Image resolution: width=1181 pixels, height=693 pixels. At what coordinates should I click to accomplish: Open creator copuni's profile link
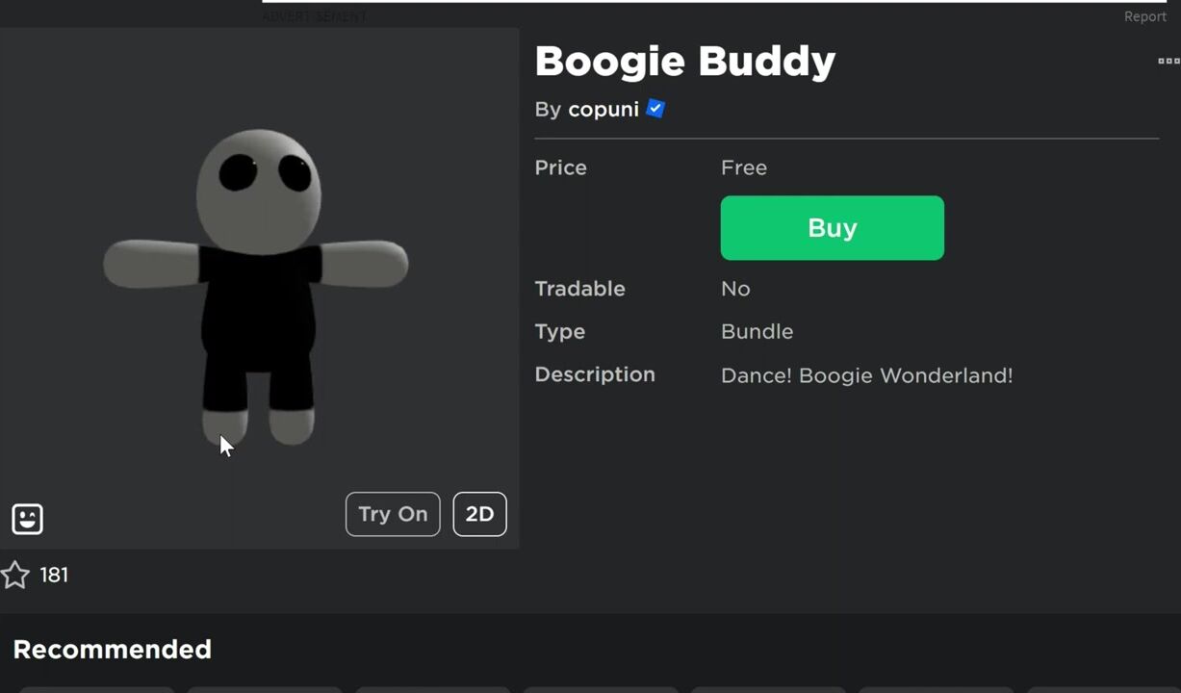(x=603, y=110)
